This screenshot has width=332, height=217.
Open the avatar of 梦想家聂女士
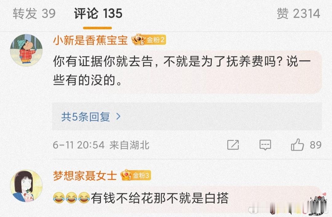(x=26, y=186)
